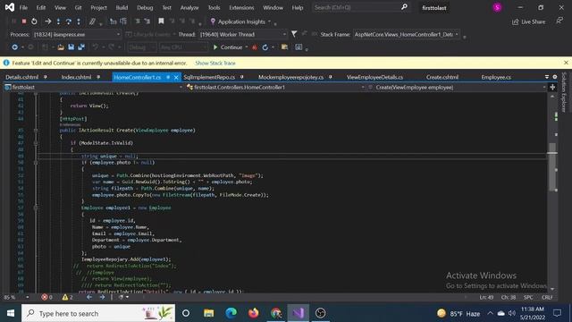The height and width of the screenshot is (322, 572).
Task: Click the refresh browser icon near Continue
Action: point(265,47)
